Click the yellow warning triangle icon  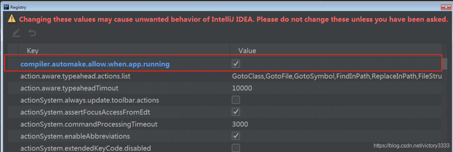click(x=12, y=19)
